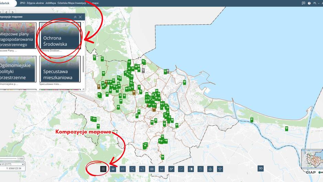Activate the measure ruler tool

[x=161, y=169]
